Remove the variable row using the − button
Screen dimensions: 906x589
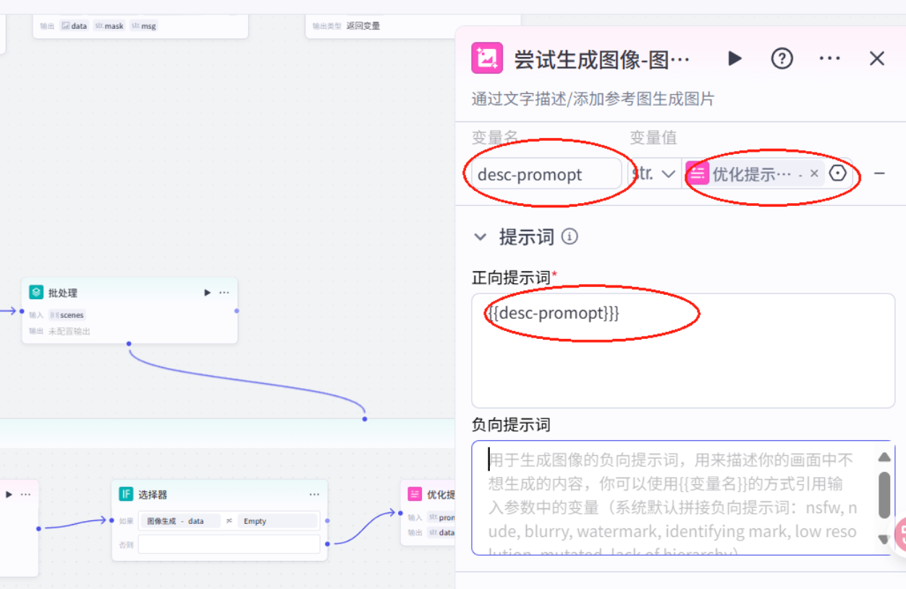pos(879,173)
